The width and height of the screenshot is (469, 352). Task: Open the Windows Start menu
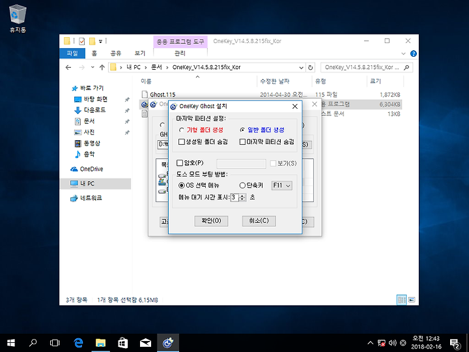pyautogui.click(x=11, y=343)
